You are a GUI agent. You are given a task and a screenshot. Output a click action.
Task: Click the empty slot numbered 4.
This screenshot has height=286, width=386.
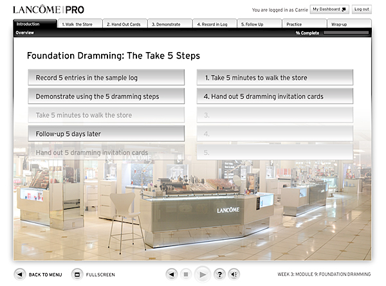click(x=275, y=134)
